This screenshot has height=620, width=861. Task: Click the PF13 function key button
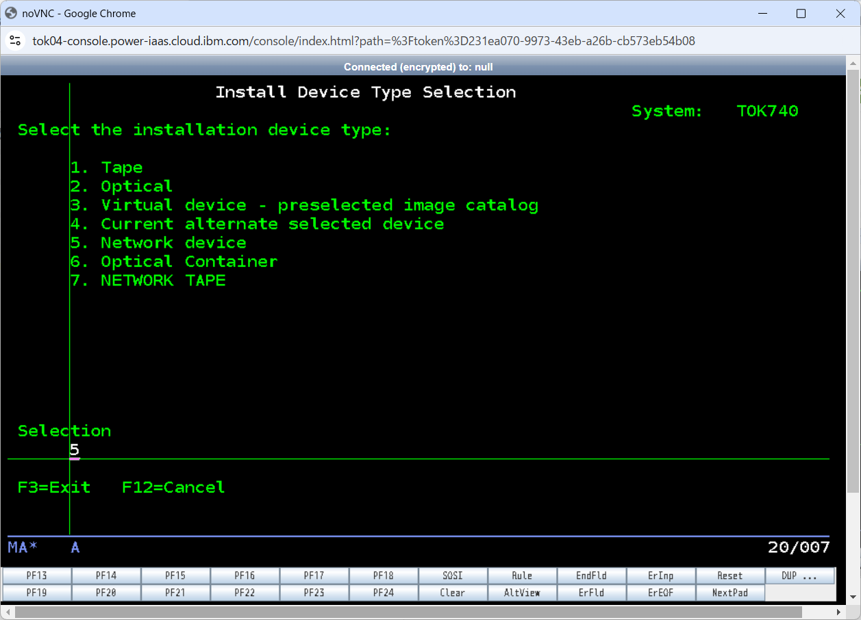(x=37, y=576)
